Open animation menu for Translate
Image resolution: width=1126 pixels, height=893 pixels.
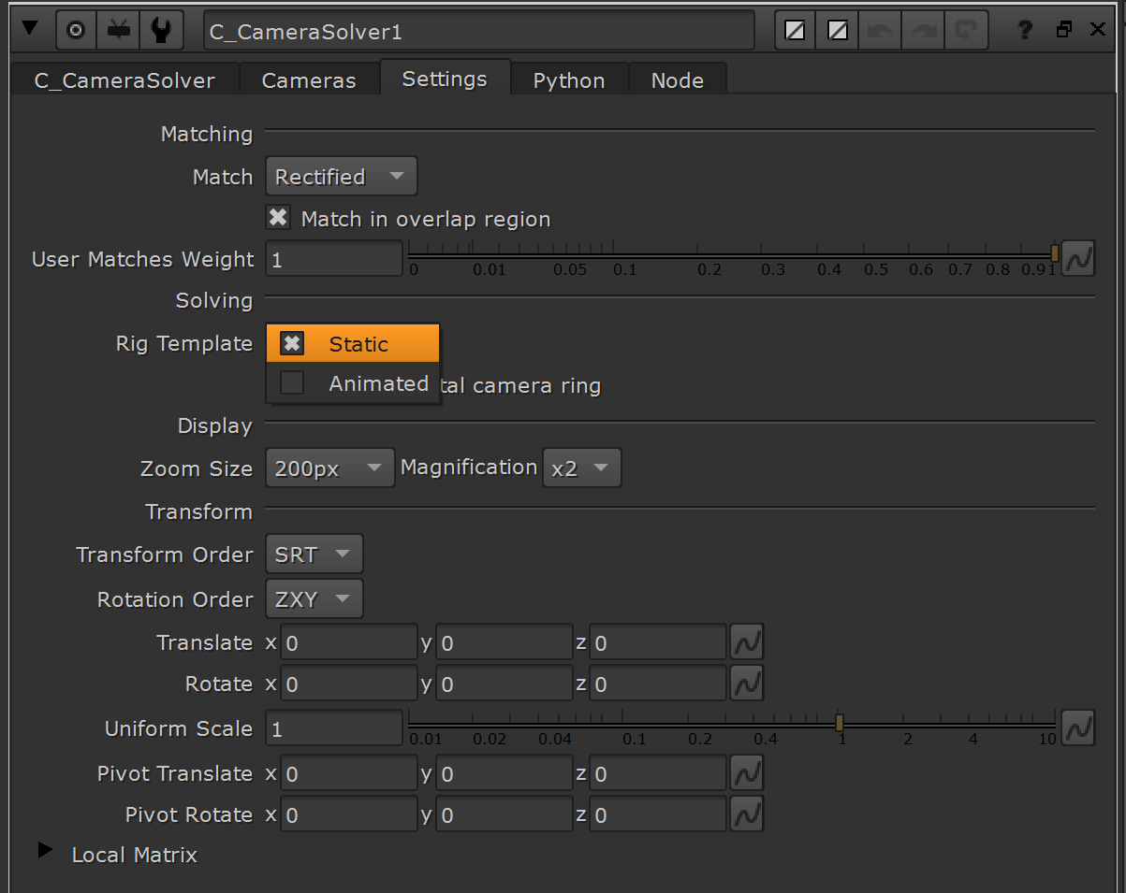coord(747,642)
